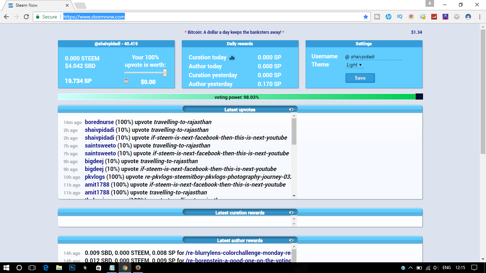Click the purple egg-shaped extension icon
This screenshot has height=273, width=486.
click(445, 17)
